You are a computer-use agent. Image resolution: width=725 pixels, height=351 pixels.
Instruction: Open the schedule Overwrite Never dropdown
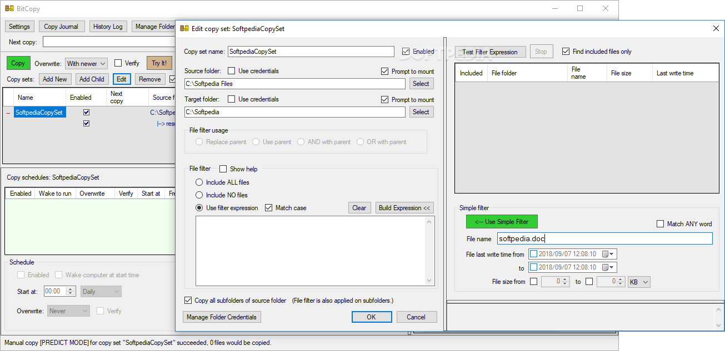coord(68,311)
